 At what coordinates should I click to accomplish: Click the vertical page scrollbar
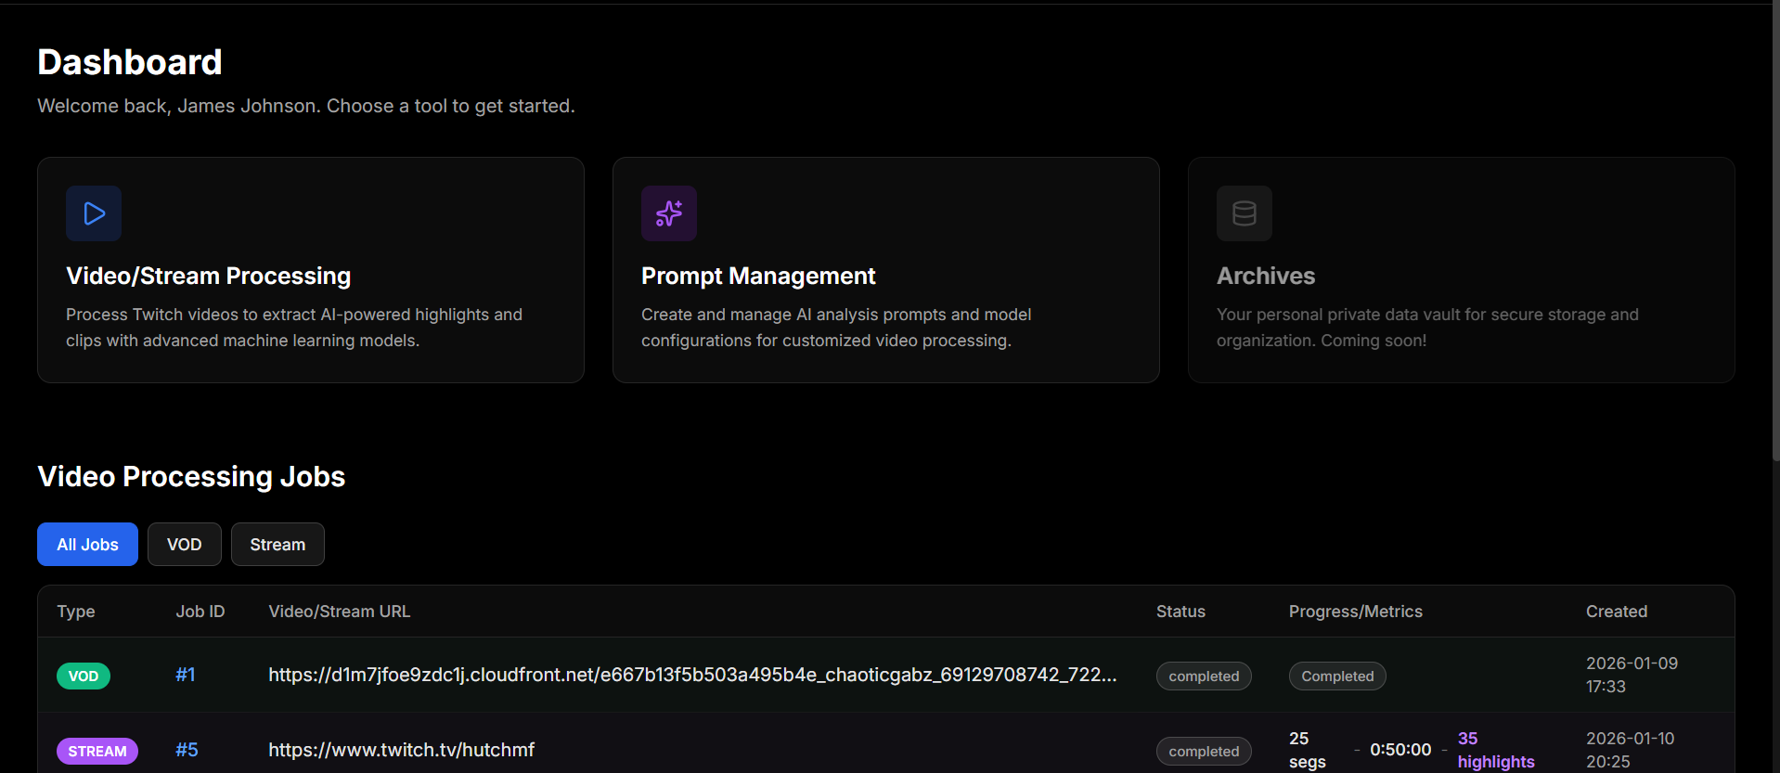[x=1775, y=232]
